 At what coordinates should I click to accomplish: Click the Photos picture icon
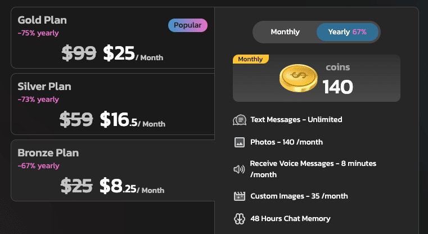[x=239, y=142]
